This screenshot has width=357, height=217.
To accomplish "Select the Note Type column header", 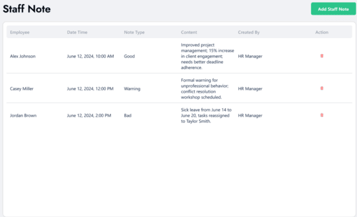I will 134,32.
